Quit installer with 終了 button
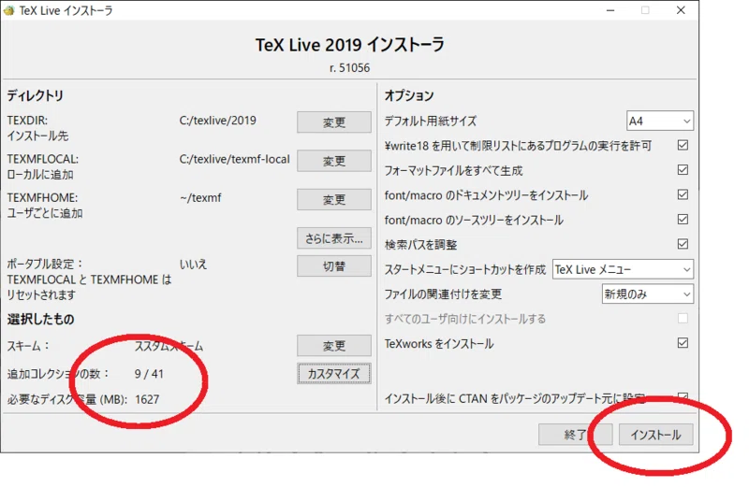Screen dimensions: 749x487 [x=575, y=435]
